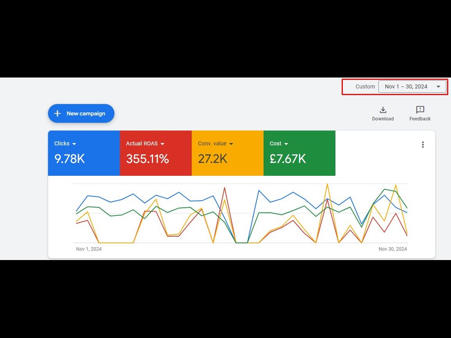Click the Nov 30, 2024 axis label
This screenshot has height=338, width=451.
[393, 249]
